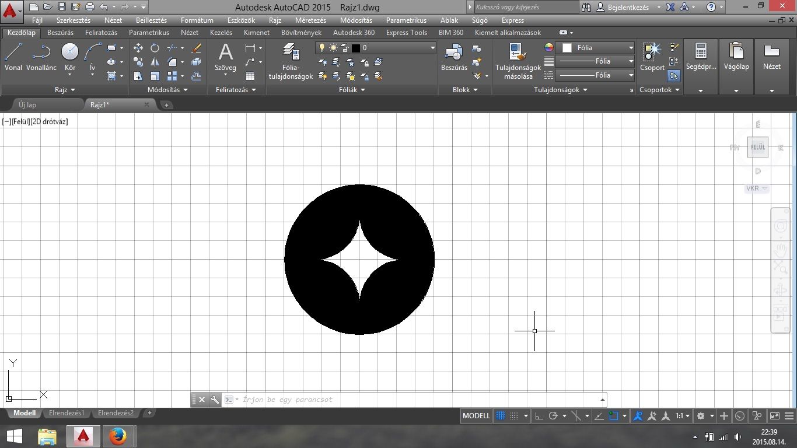Click the object color wheel icon
The height and width of the screenshot is (448, 797).
pos(548,48)
